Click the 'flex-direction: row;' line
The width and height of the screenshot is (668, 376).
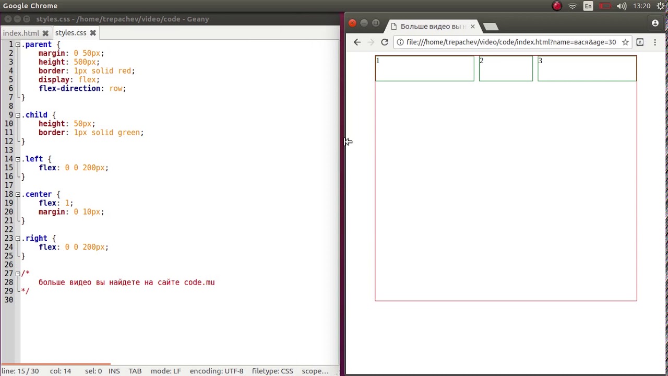(82, 89)
